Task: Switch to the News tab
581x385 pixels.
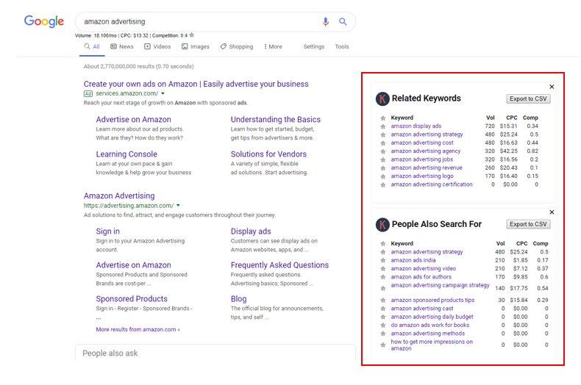Action: pos(122,46)
